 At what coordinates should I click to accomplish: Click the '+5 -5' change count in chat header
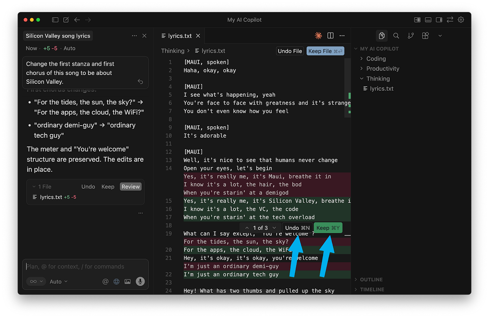click(x=50, y=48)
